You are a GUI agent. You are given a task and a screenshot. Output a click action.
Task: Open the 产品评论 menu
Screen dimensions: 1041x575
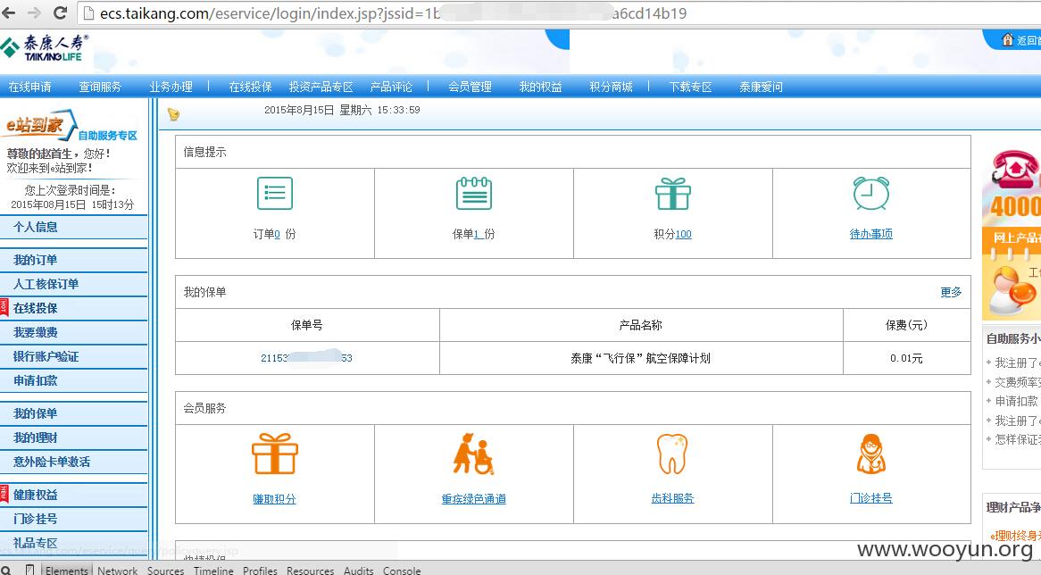click(x=391, y=87)
